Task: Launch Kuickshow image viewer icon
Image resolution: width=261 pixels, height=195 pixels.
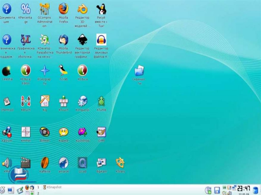Action: tap(82, 132)
